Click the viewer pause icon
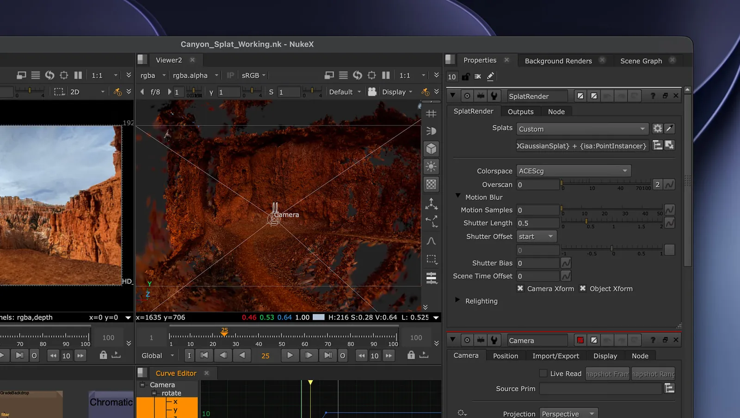The width and height of the screenshot is (740, 418). [x=386, y=75]
